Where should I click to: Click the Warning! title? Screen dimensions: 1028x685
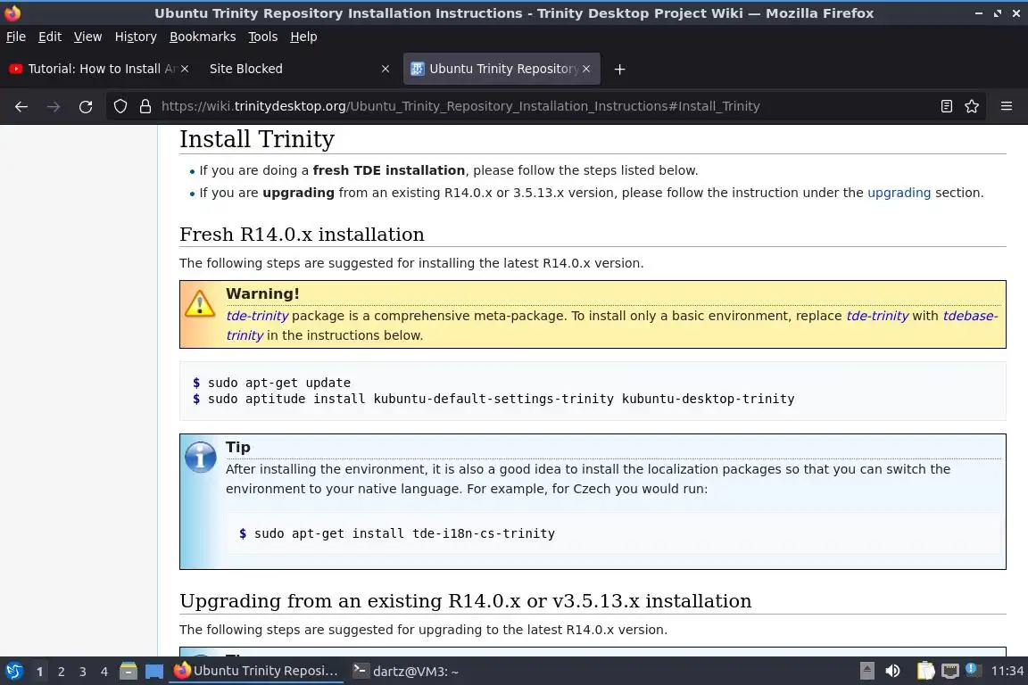coord(262,293)
